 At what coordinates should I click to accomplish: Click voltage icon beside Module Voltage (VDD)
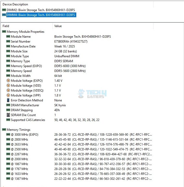point(8,85)
